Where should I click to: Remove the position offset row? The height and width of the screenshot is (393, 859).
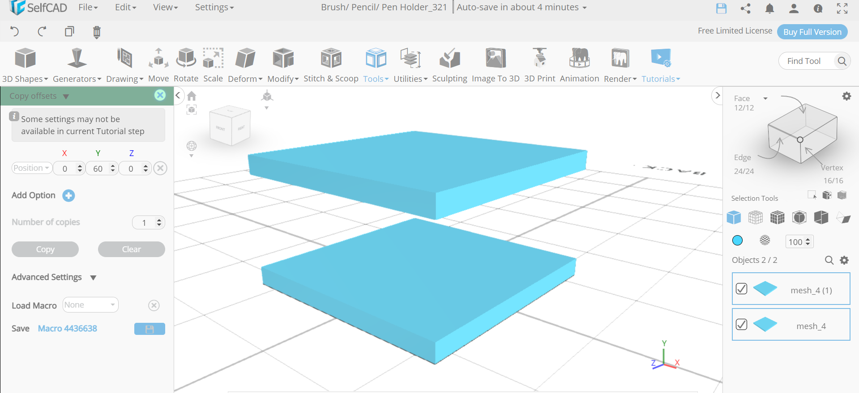tap(160, 168)
